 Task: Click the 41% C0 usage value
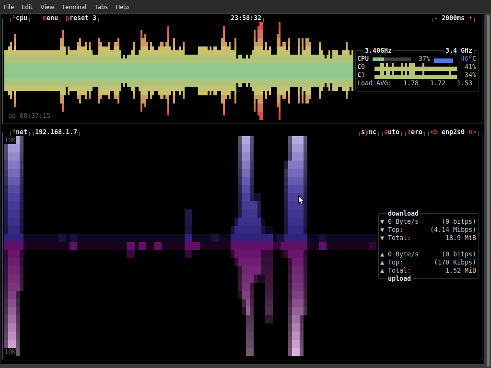(470, 67)
